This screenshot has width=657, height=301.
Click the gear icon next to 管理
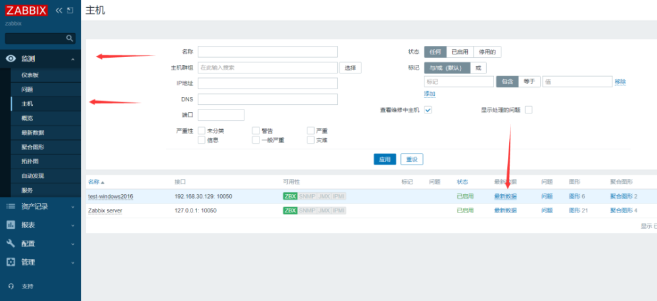pyautogui.click(x=11, y=262)
